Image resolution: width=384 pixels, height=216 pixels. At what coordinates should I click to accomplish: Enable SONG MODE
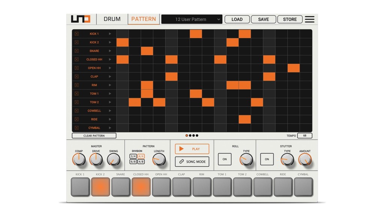coord(192,162)
